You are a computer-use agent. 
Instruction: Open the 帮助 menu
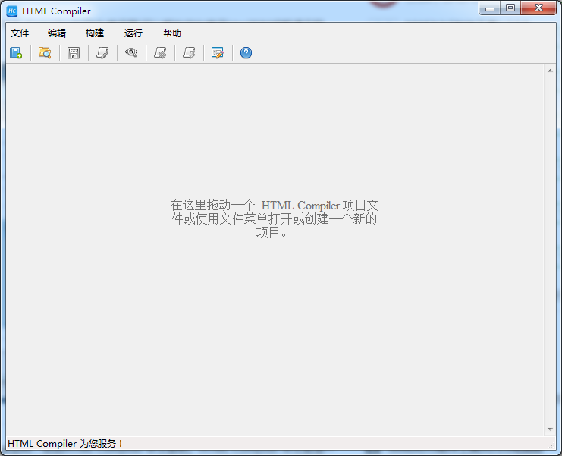[172, 33]
